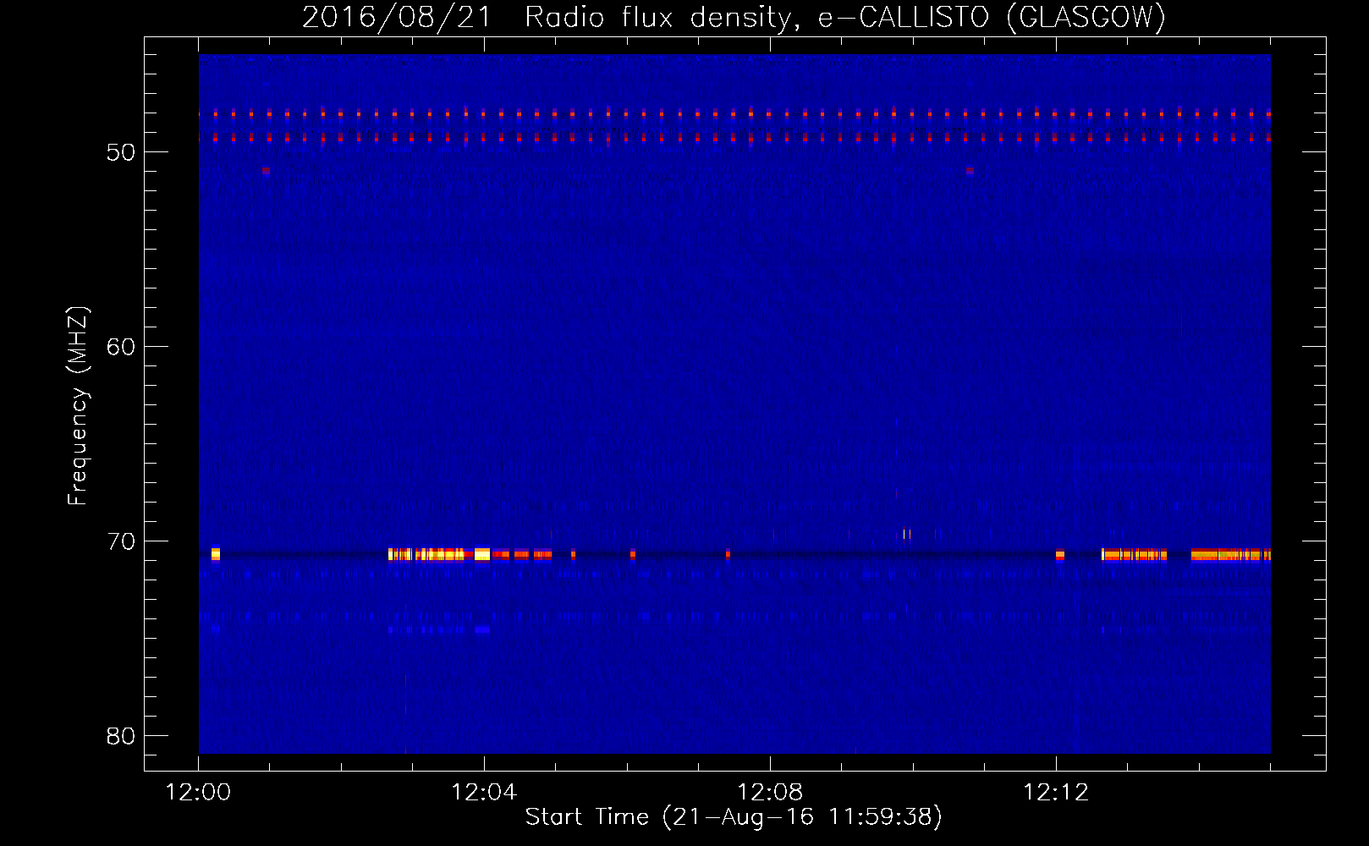Click the 50 frequency tick label
This screenshot has height=846, width=1369.
[121, 152]
